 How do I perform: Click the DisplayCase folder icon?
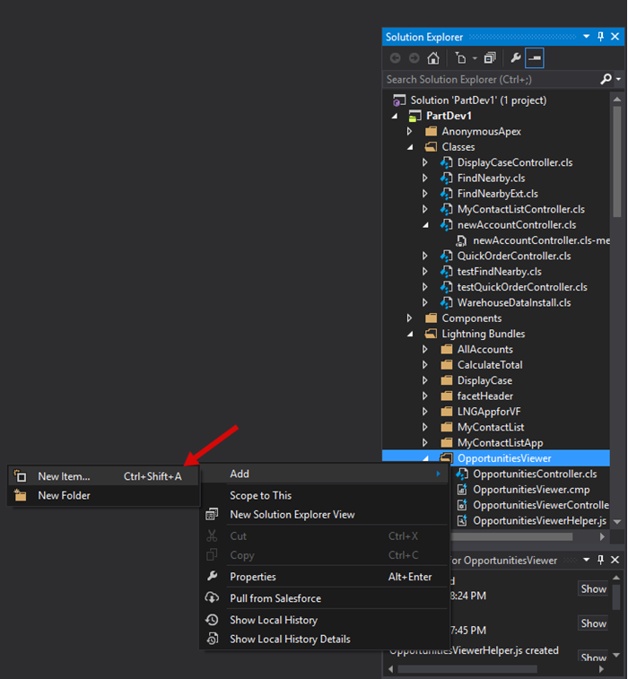(447, 380)
